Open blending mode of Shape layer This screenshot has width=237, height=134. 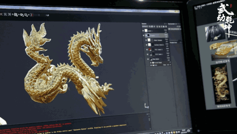[166, 39]
